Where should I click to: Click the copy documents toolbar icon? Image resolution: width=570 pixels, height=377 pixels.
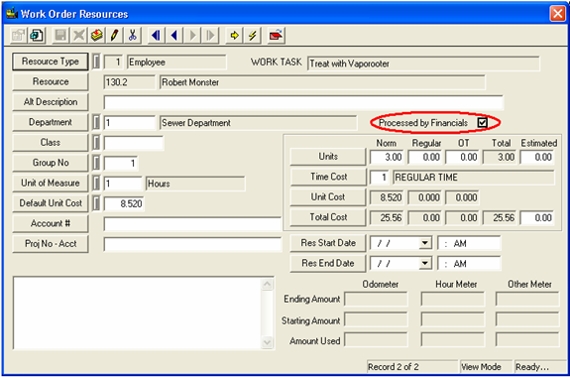(x=37, y=36)
